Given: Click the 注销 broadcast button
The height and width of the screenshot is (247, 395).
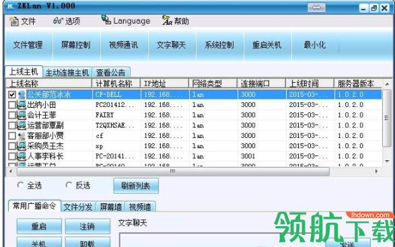Looking at the screenshot, I should pos(87,226).
